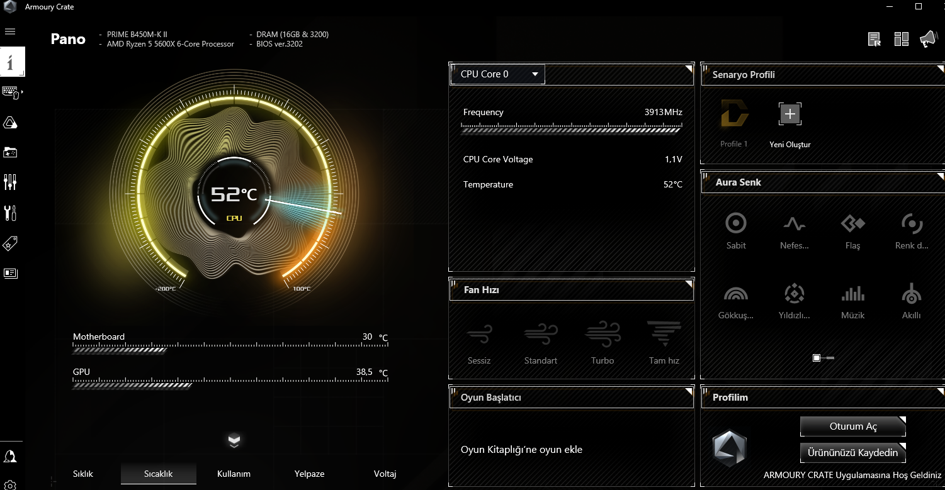The height and width of the screenshot is (490, 945).
Task: Open the user account sidebar icon
Action: 10,457
